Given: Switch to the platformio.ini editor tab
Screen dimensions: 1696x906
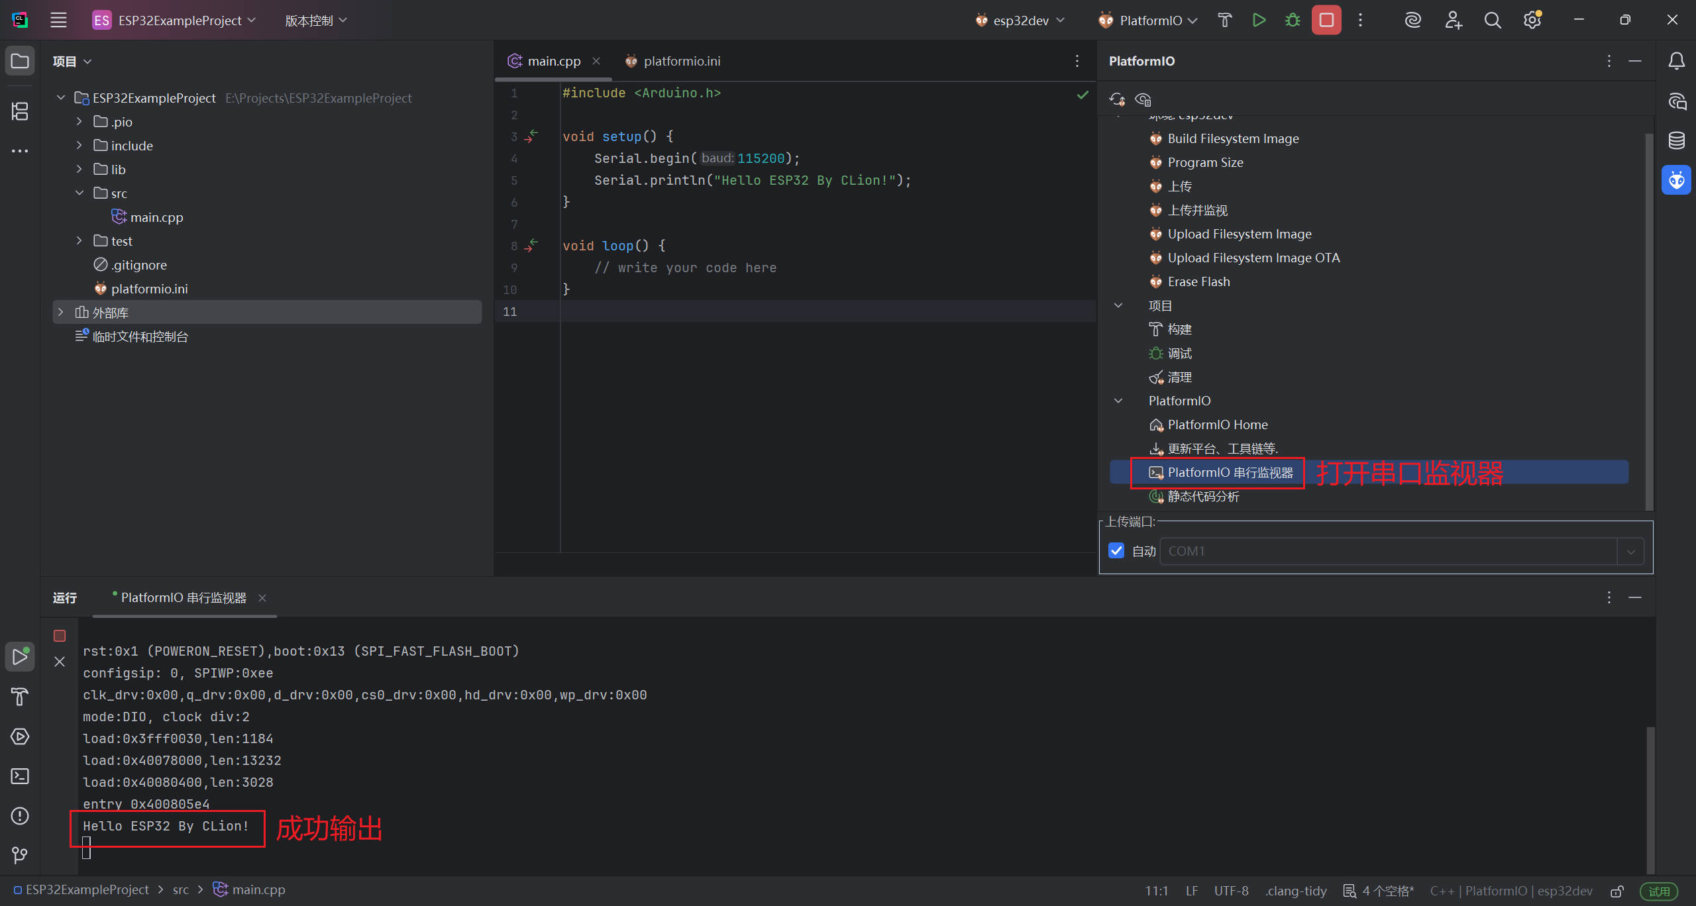Looking at the screenshot, I should click(681, 61).
